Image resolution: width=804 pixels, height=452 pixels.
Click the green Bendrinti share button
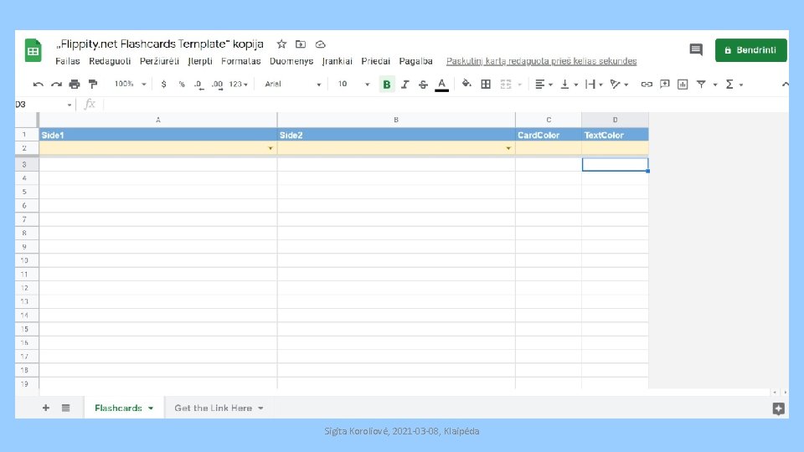click(750, 50)
